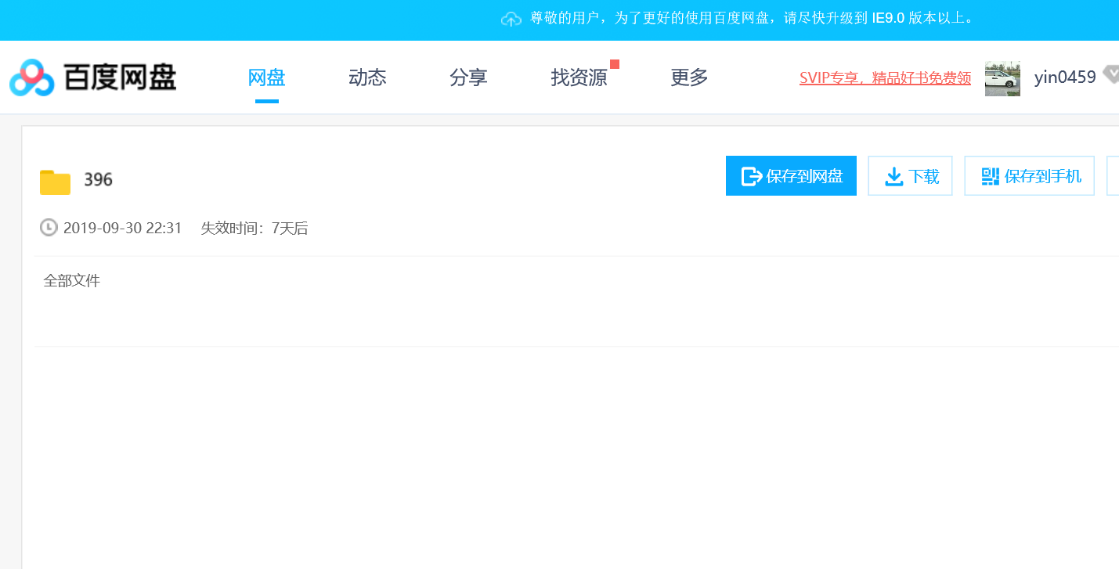The image size is (1119, 569).
Task: Switch to the 动态 tab
Action: point(367,77)
